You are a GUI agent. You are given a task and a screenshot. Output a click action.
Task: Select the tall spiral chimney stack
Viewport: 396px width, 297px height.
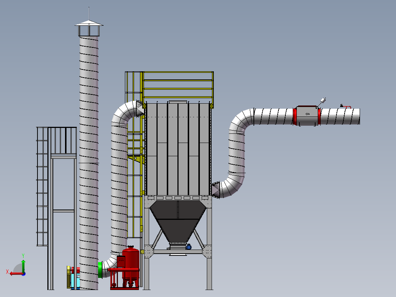(x=89, y=163)
